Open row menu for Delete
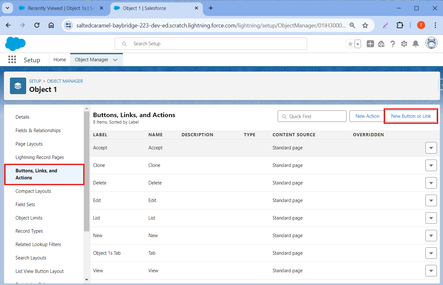The height and width of the screenshot is (285, 443). pyautogui.click(x=431, y=183)
